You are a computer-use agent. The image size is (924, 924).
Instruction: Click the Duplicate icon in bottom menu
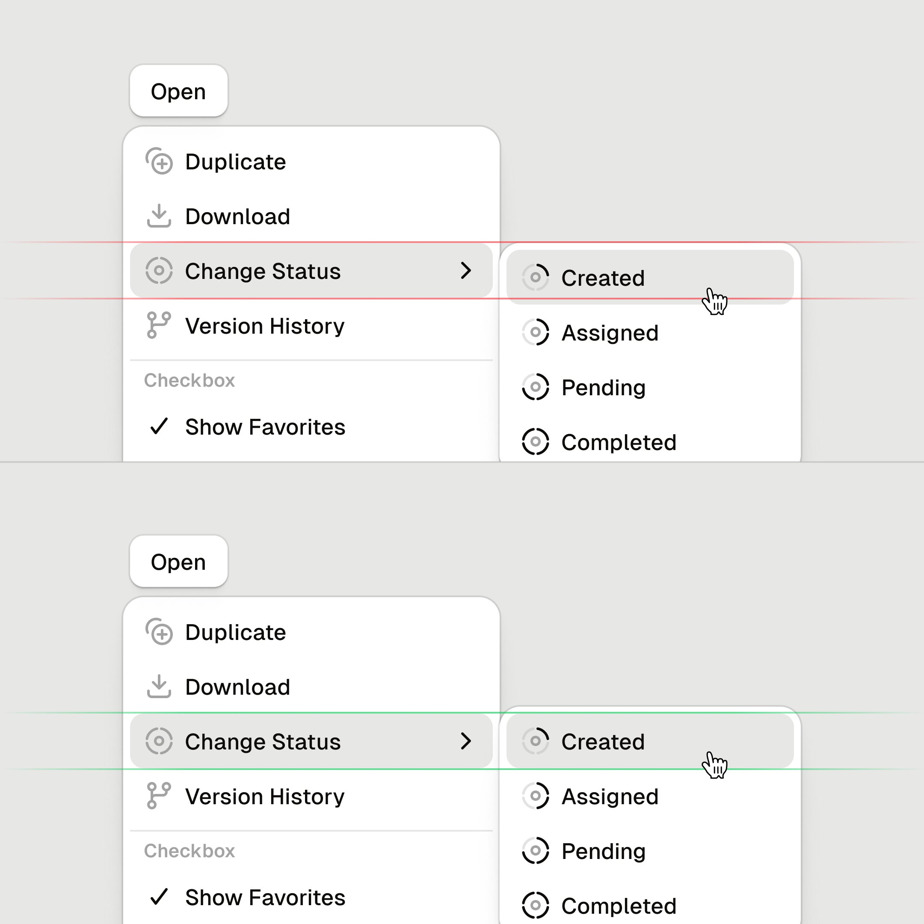159,632
